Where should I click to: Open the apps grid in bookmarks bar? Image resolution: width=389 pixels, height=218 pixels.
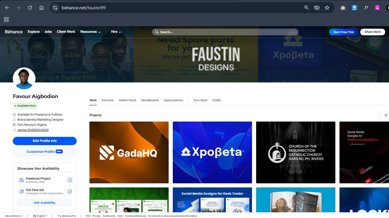[6, 19]
